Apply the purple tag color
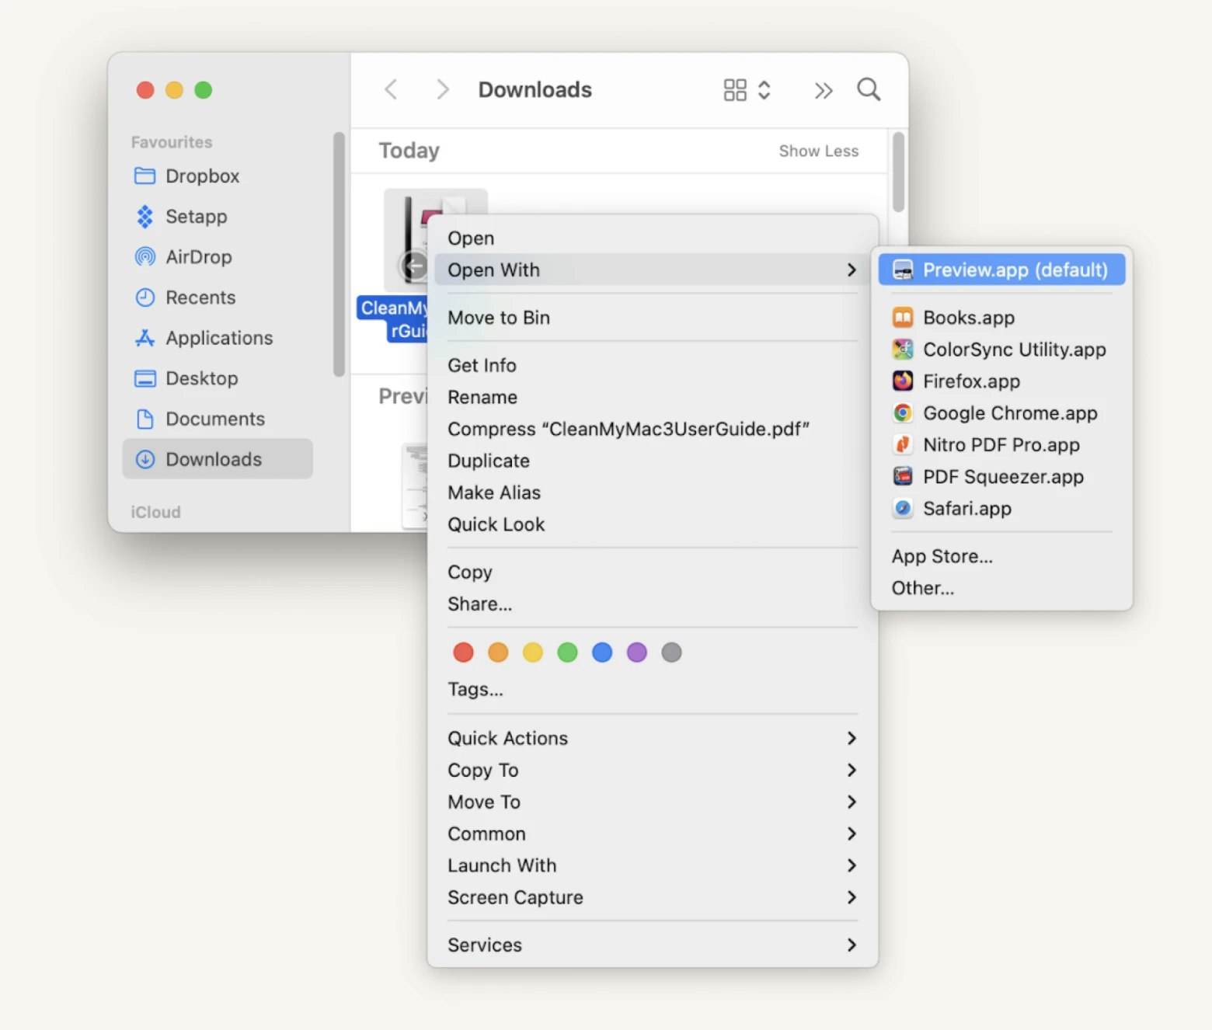 click(x=637, y=652)
